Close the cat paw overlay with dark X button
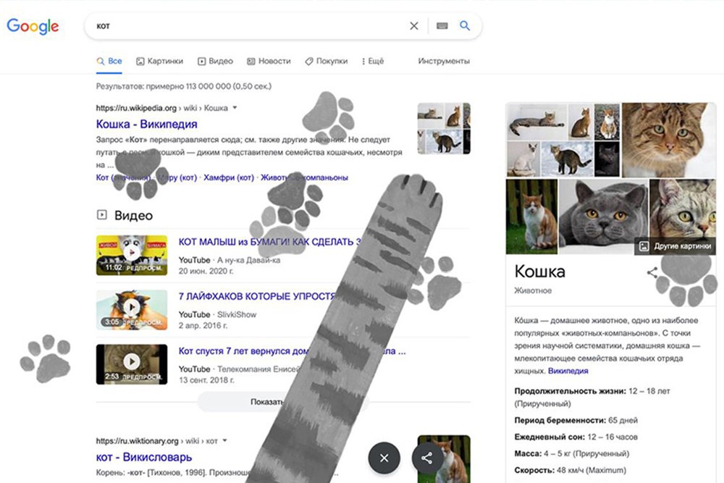This screenshot has height=483, width=724. (384, 458)
